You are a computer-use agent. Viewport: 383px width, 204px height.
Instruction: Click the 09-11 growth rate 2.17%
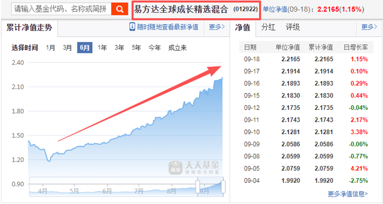pos(359,120)
